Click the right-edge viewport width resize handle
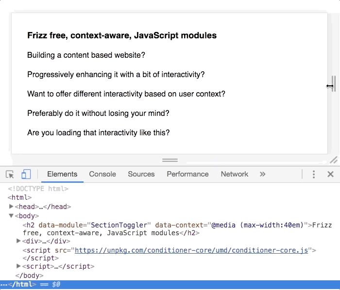340x290 pixels. point(334,84)
